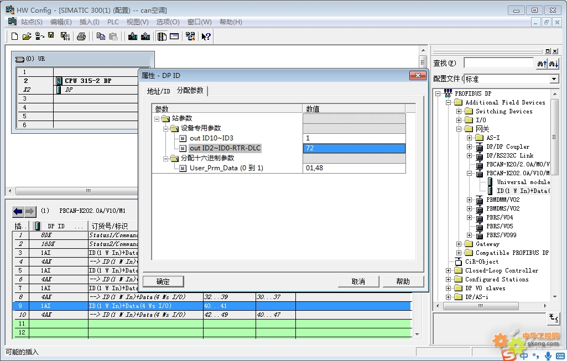Screen dimensions: 567x361
Task: Go back with left arrow button
Action: pyautogui.click(x=18, y=211)
